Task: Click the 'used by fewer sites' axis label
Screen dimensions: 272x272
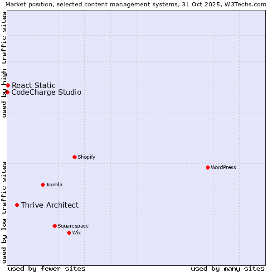Action: tap(47, 268)
